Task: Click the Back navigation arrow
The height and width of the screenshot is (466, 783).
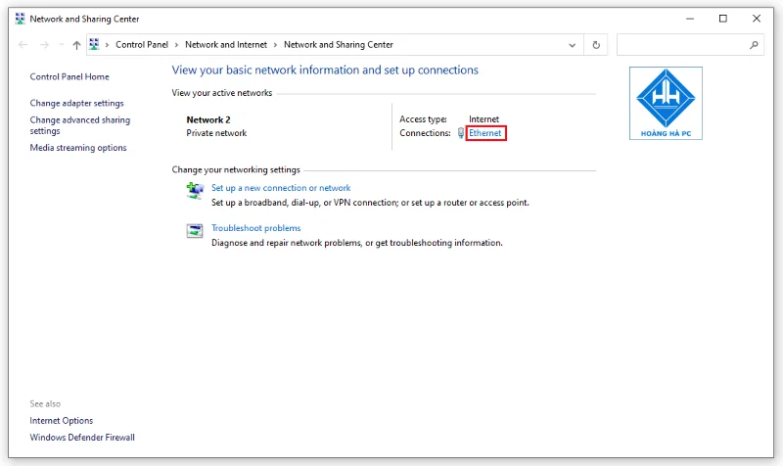Action: coord(23,45)
